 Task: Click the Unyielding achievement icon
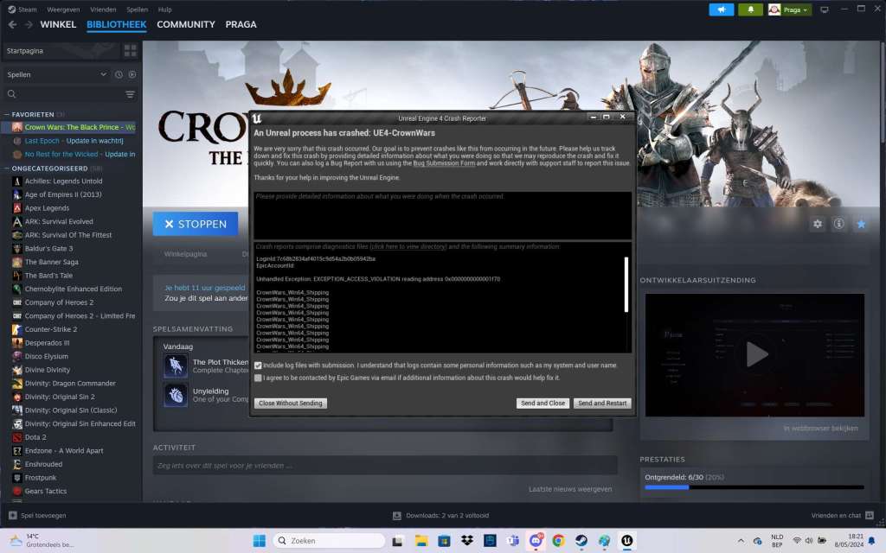[x=176, y=395]
